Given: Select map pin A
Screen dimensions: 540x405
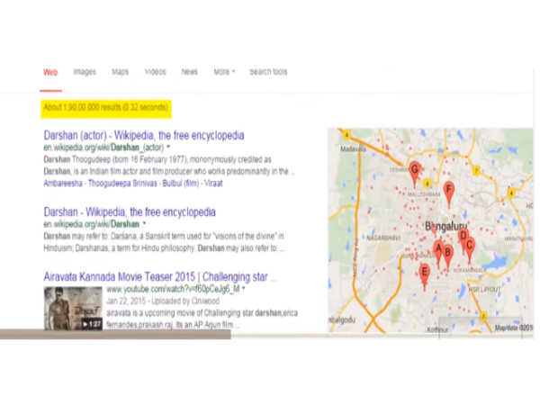Looking at the screenshot, I should (x=438, y=252).
